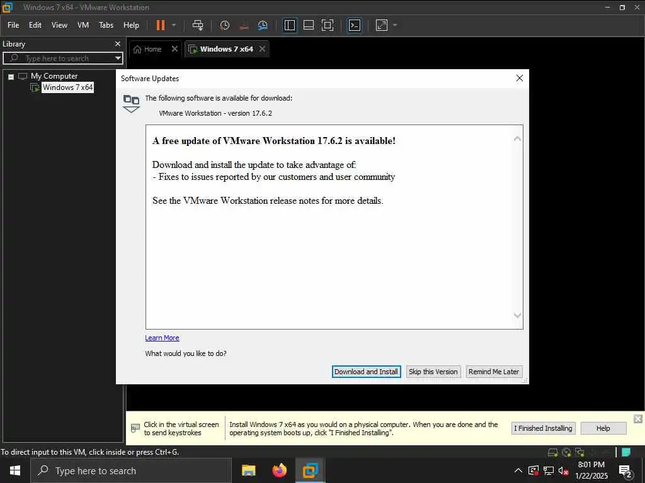Screen dimensions: 645x483
Task: Close the Library panel
Action: click(x=118, y=43)
